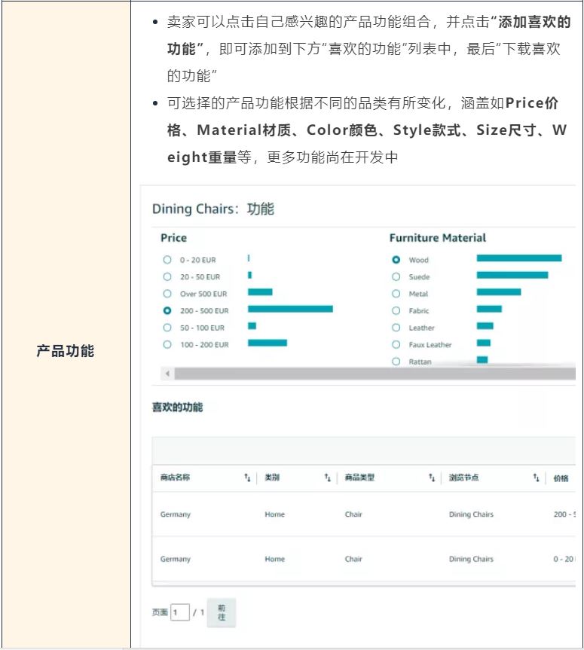Click the 类别 column header

[272, 478]
